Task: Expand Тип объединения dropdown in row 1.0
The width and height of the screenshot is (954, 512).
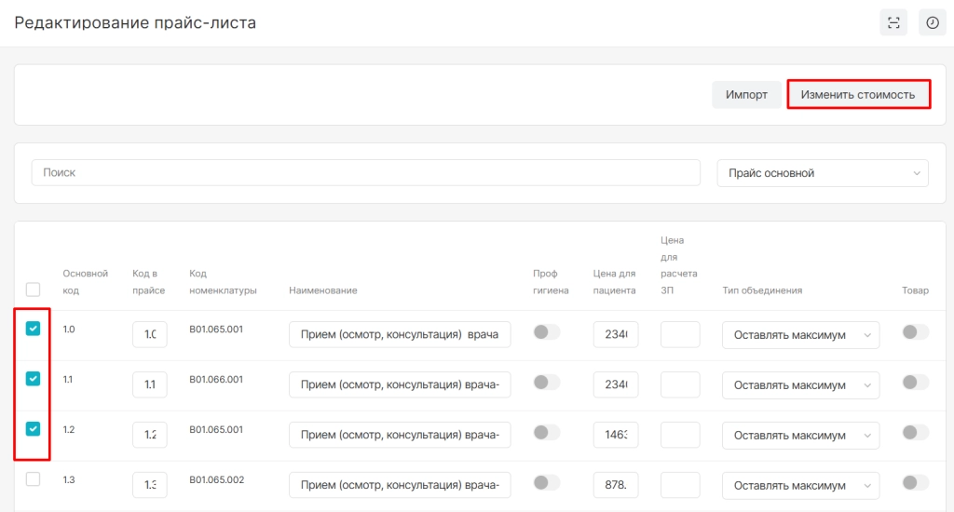Action: (800, 335)
